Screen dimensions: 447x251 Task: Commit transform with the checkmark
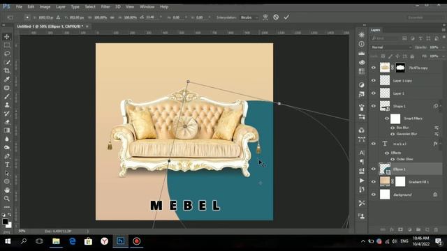pyautogui.click(x=286, y=17)
